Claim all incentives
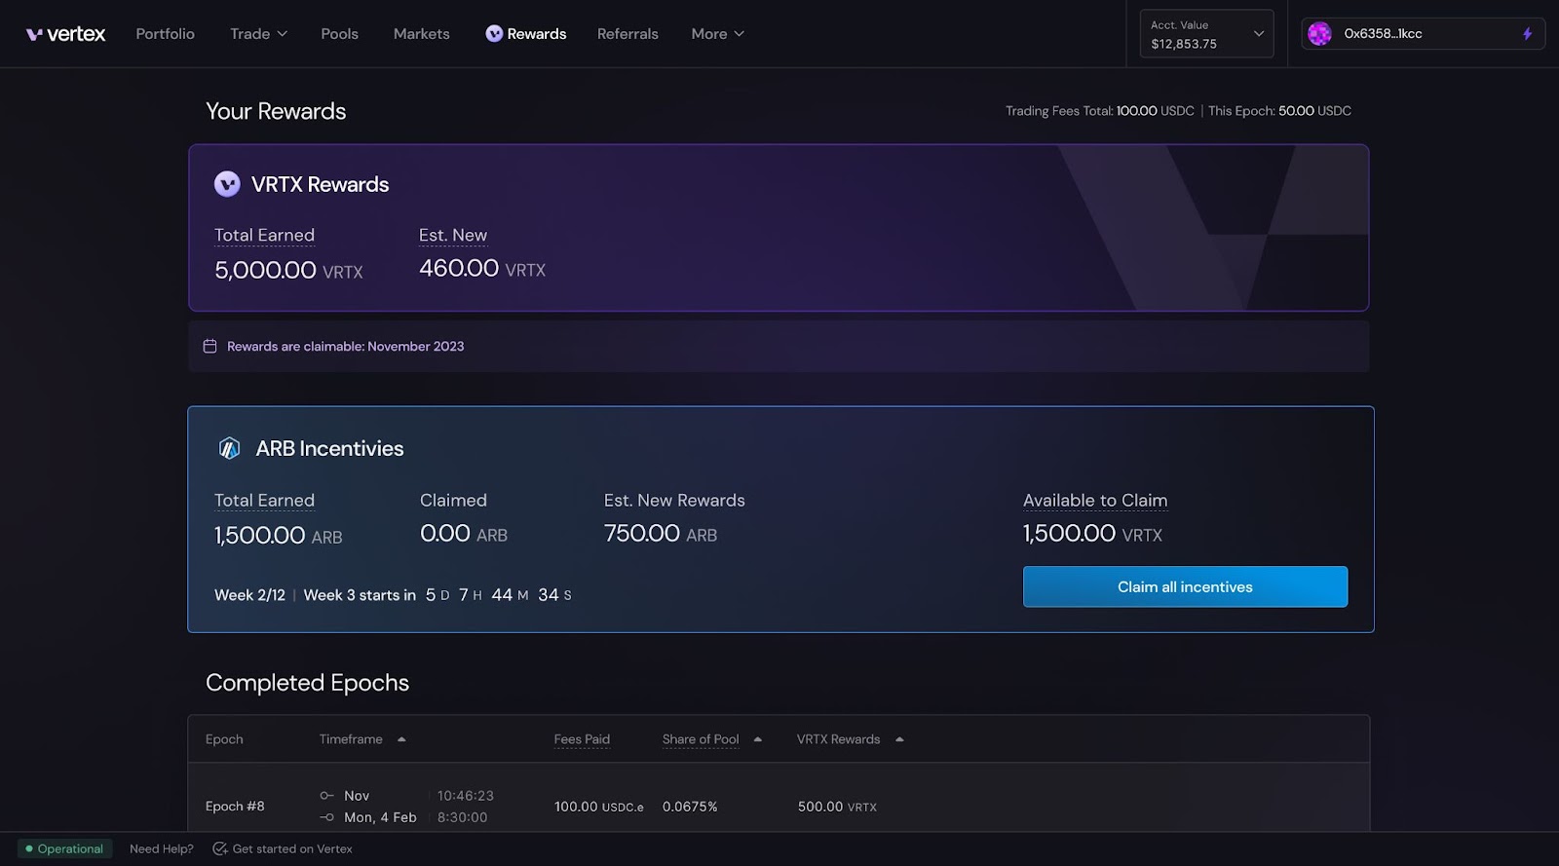This screenshot has height=866, width=1559. tap(1185, 586)
